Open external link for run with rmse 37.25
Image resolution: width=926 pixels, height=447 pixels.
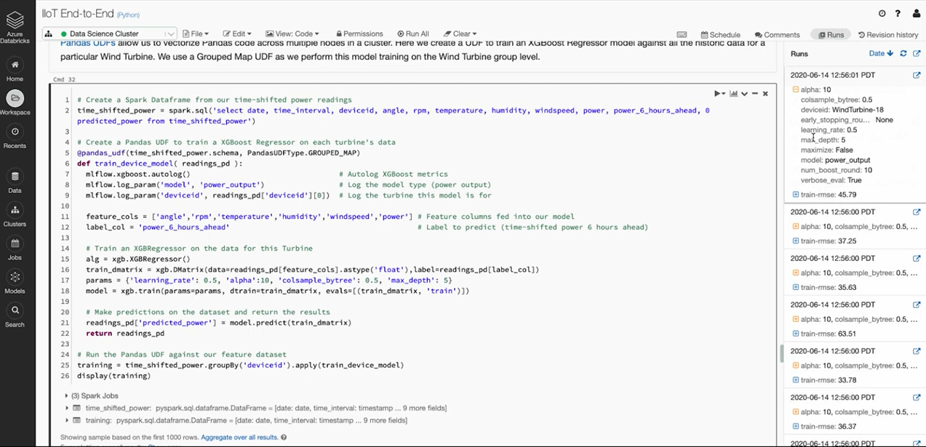click(x=917, y=212)
